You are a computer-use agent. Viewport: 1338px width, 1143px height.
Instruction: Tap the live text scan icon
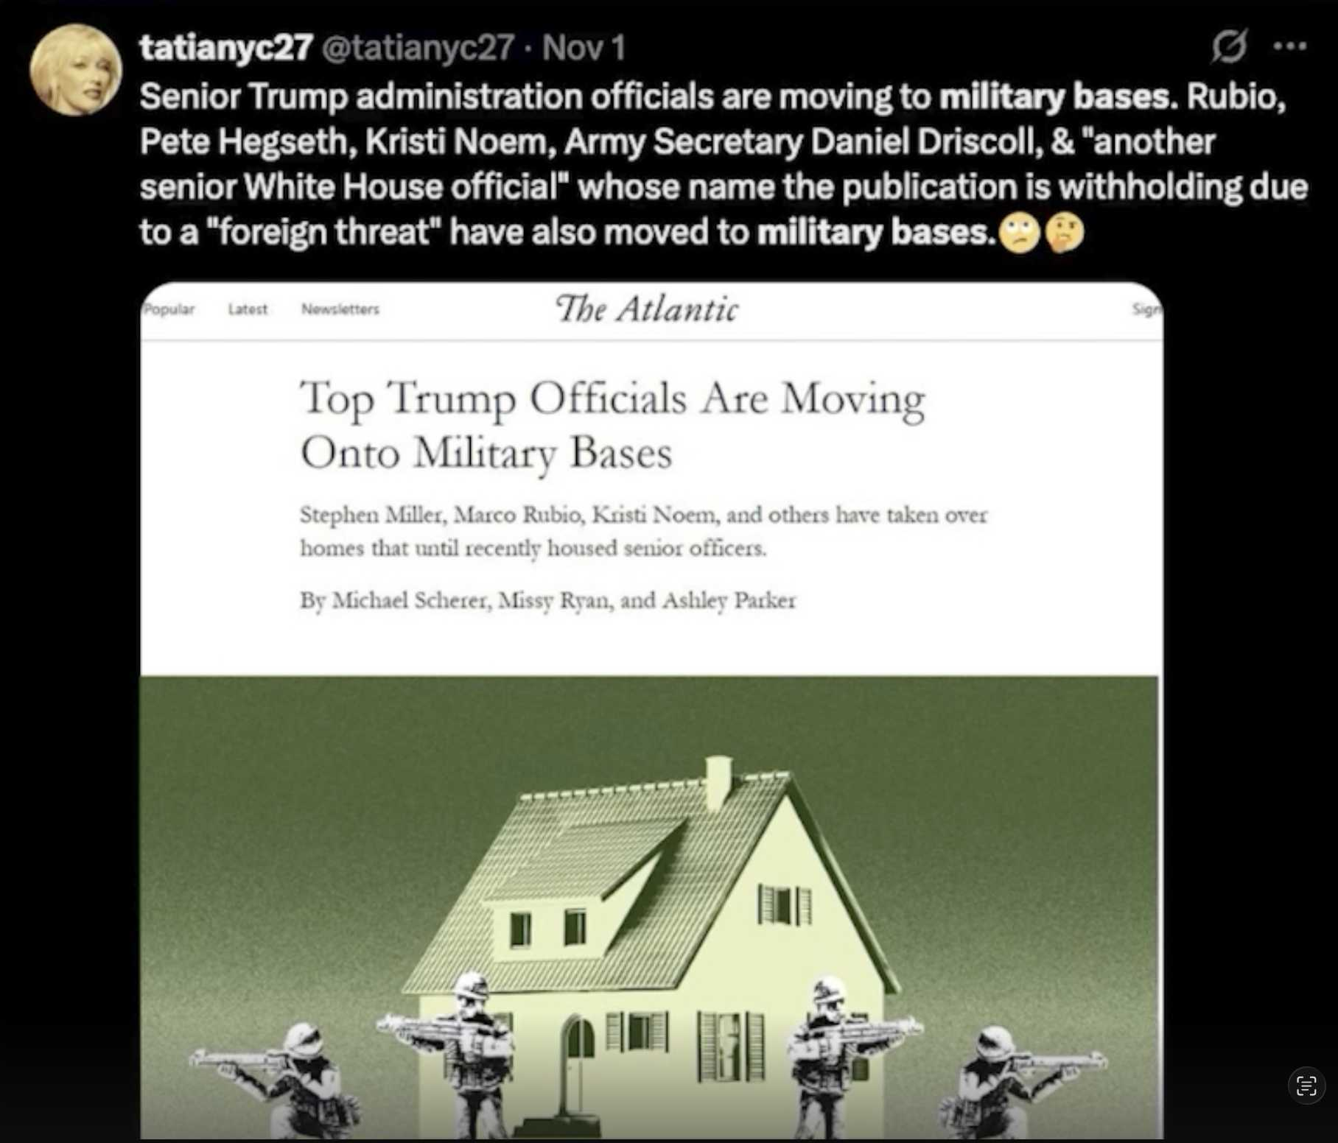(x=1306, y=1086)
